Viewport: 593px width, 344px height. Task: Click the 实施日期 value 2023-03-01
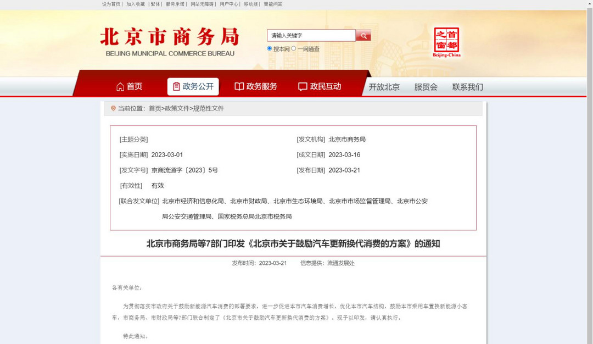click(167, 155)
